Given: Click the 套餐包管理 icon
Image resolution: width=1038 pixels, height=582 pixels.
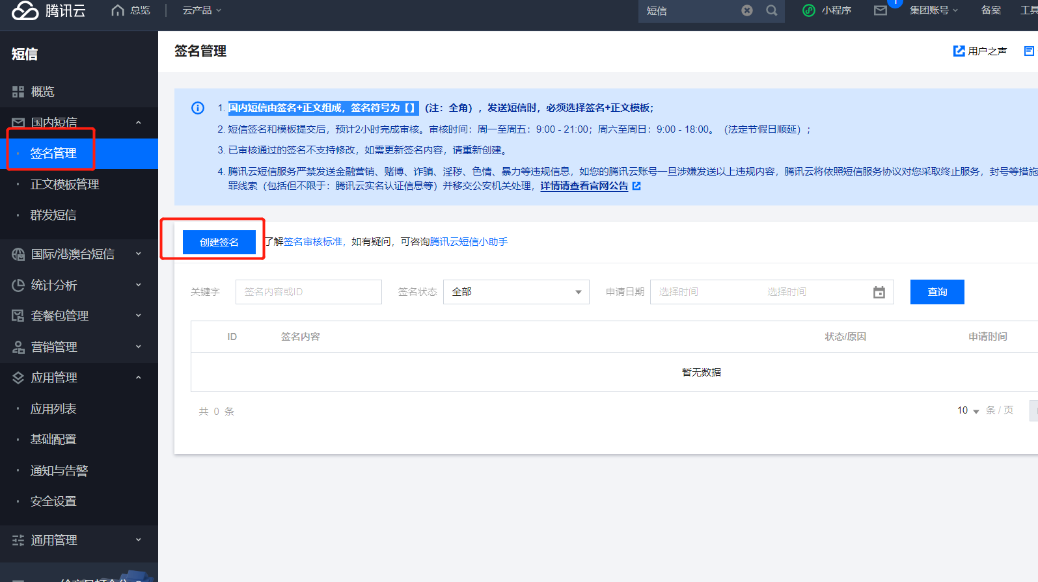Looking at the screenshot, I should [x=18, y=315].
